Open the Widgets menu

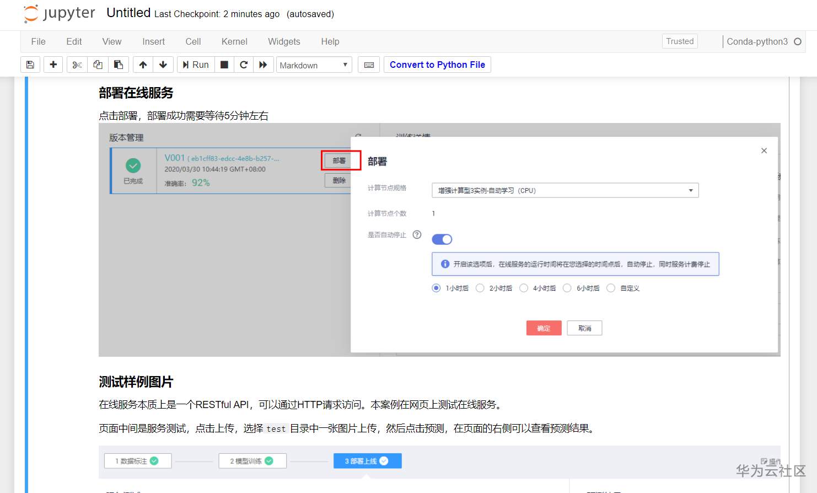pos(284,41)
